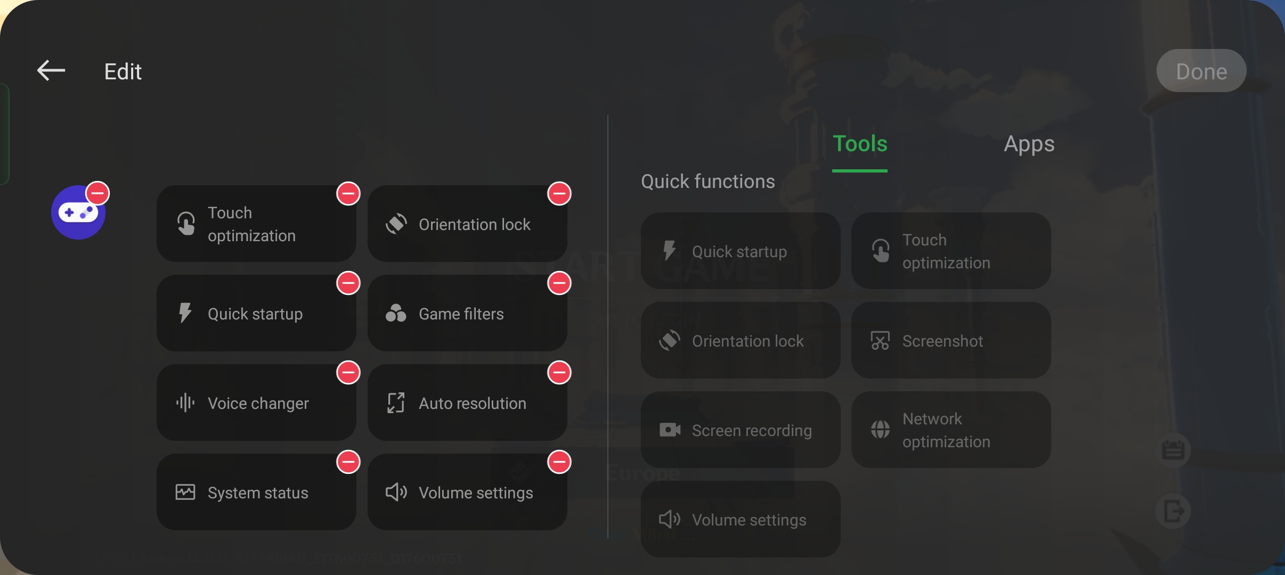Select the Voice changer tile
The height and width of the screenshot is (575, 1285).
[x=256, y=403]
